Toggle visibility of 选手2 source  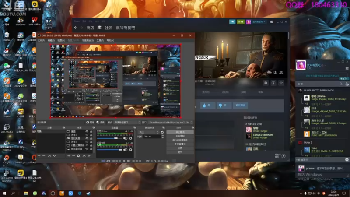point(87,142)
